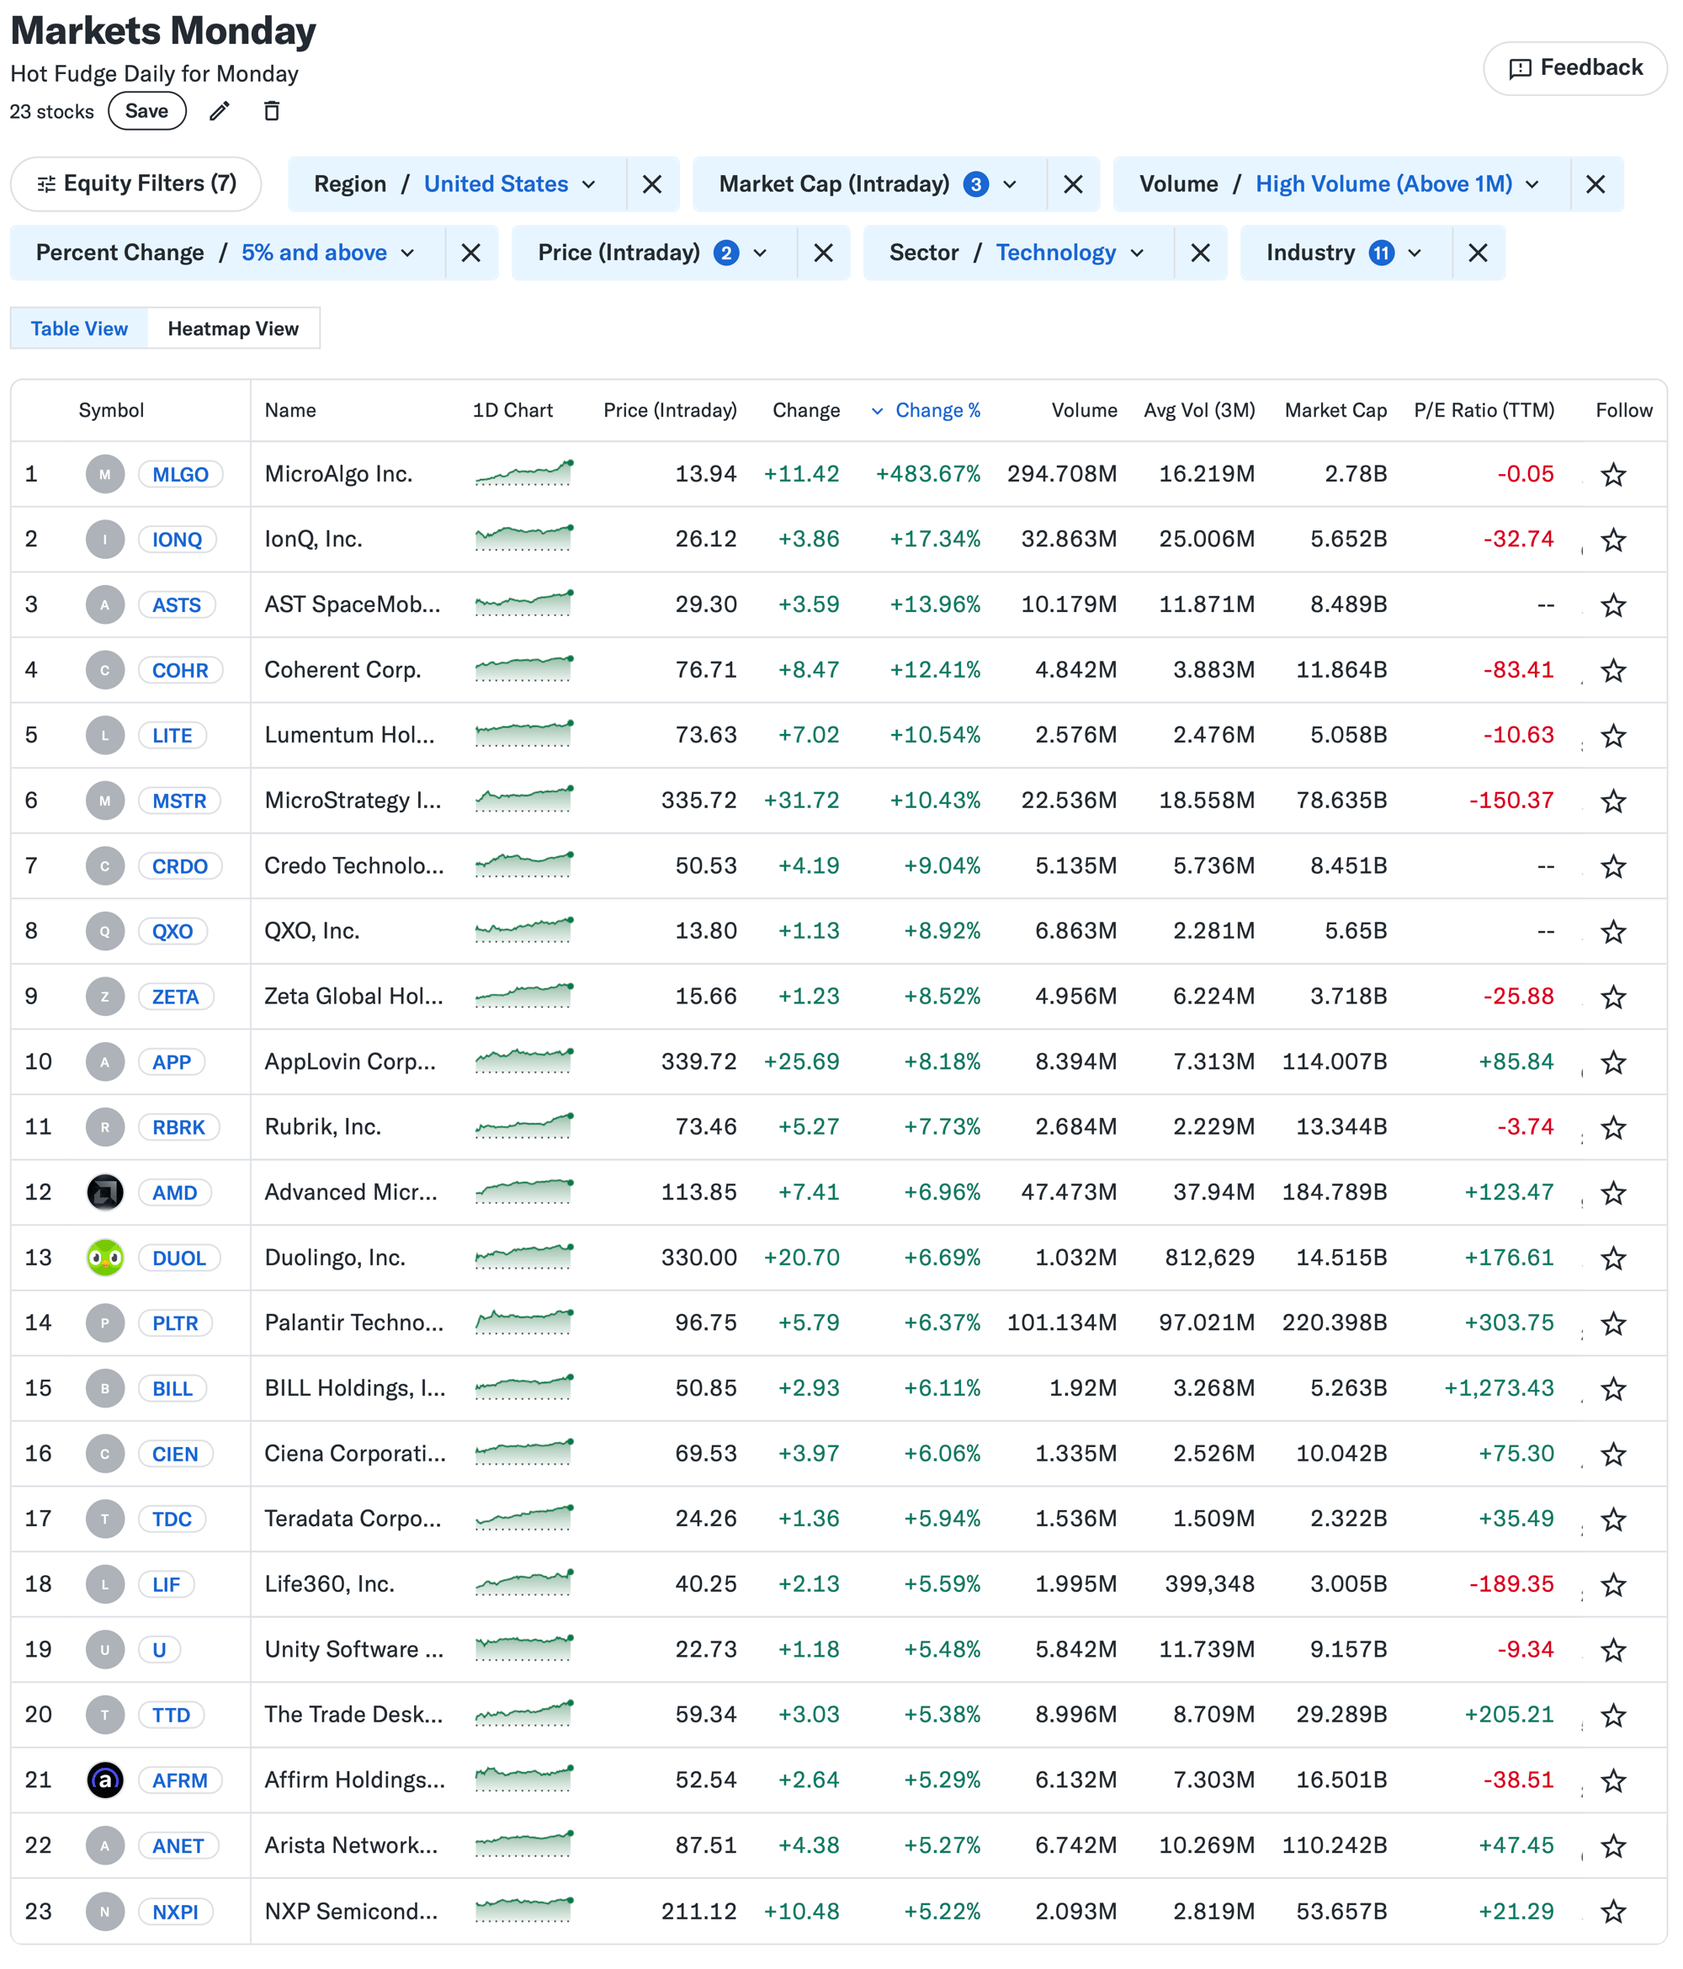The image size is (1683, 1969).
Task: Click the Duolingo owl logo
Action: [104, 1257]
